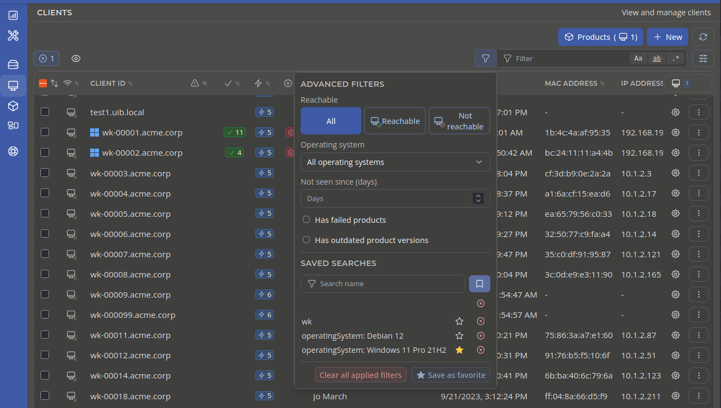Image resolution: width=721 pixels, height=408 pixels.
Task: Click the 5 actions badge on test1.uib.local
Action: pos(265,113)
